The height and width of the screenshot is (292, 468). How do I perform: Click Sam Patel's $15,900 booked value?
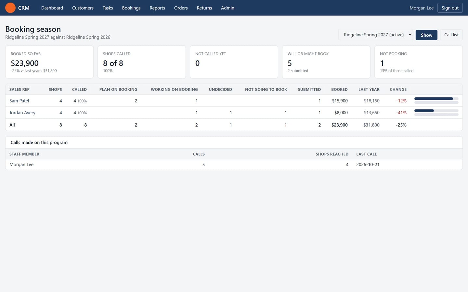(x=340, y=101)
